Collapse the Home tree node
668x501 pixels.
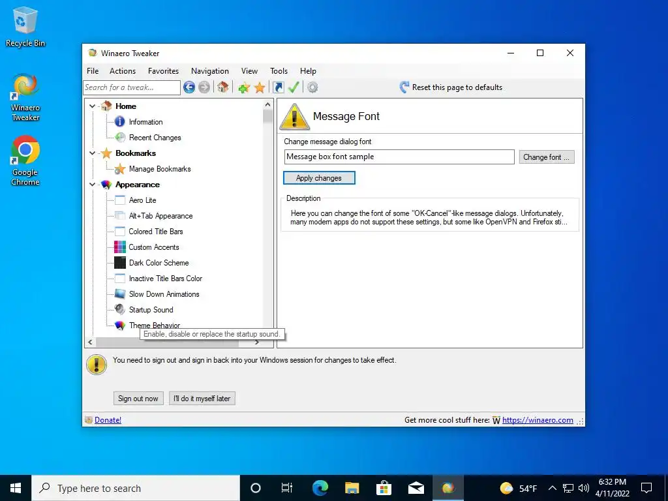pos(92,106)
